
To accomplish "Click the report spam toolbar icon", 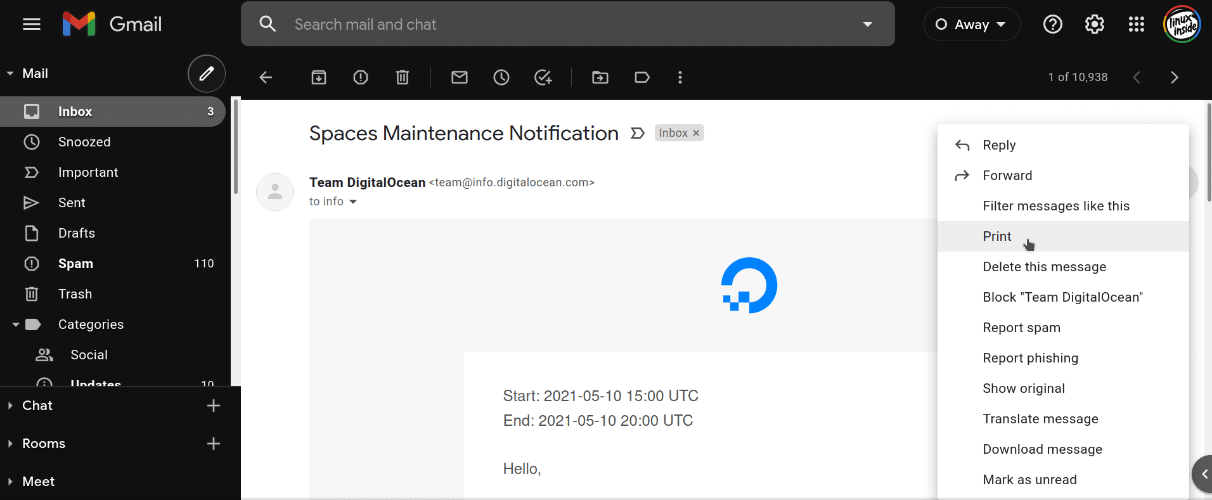I will point(361,77).
